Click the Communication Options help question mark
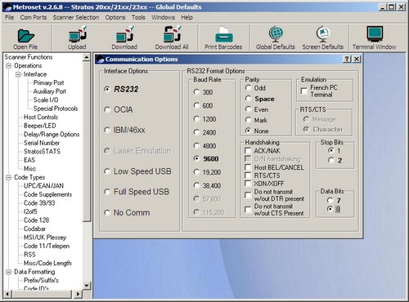 pos(347,59)
